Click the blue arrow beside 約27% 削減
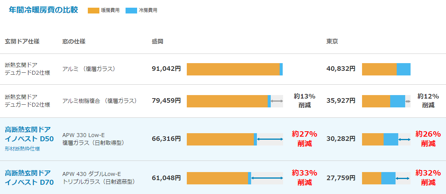The image size is (446, 194). tap(270, 139)
